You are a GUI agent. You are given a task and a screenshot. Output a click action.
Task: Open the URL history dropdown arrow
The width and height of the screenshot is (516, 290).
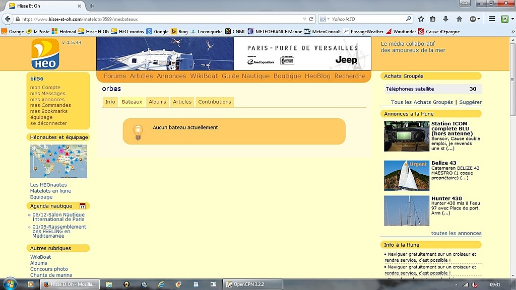click(x=304, y=19)
